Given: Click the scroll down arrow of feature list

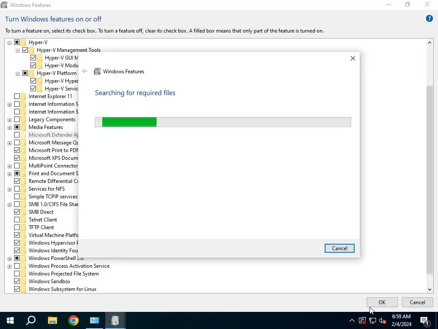Looking at the screenshot, I should coord(429,290).
